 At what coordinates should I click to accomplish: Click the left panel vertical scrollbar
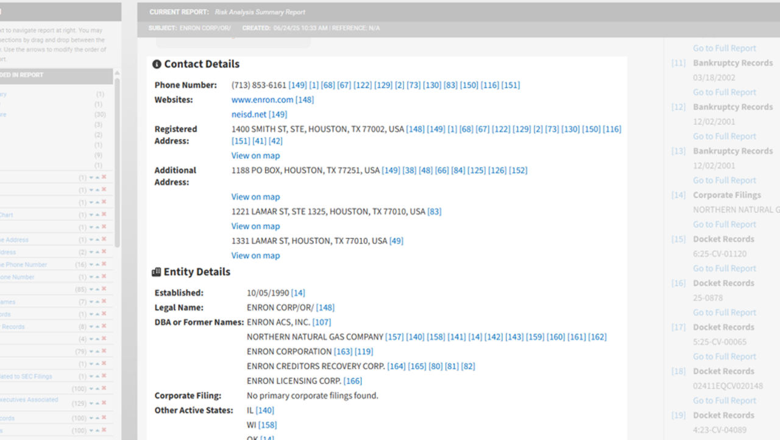tap(117, 158)
